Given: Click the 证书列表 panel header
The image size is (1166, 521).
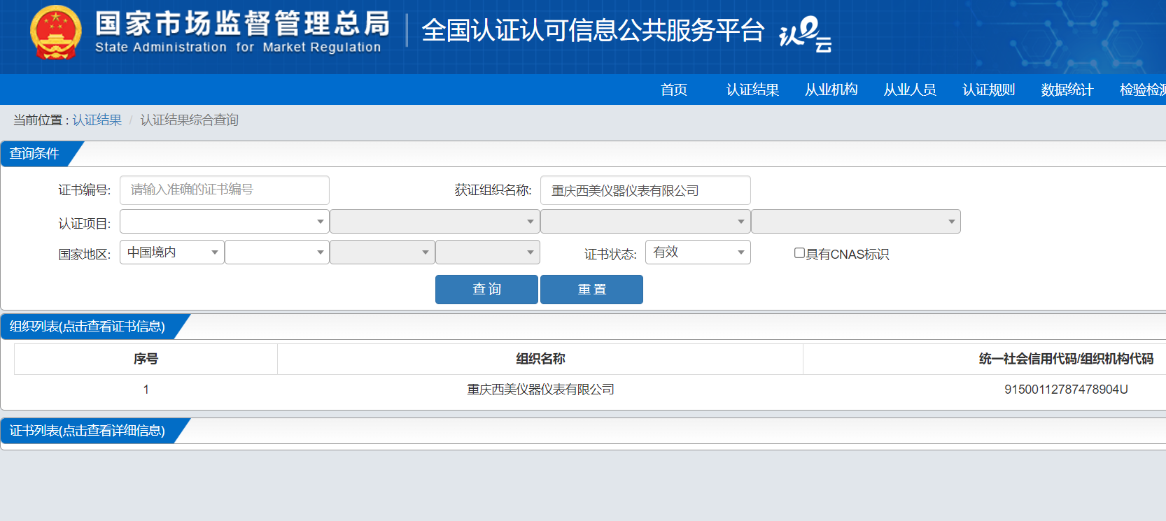Looking at the screenshot, I should [x=87, y=431].
